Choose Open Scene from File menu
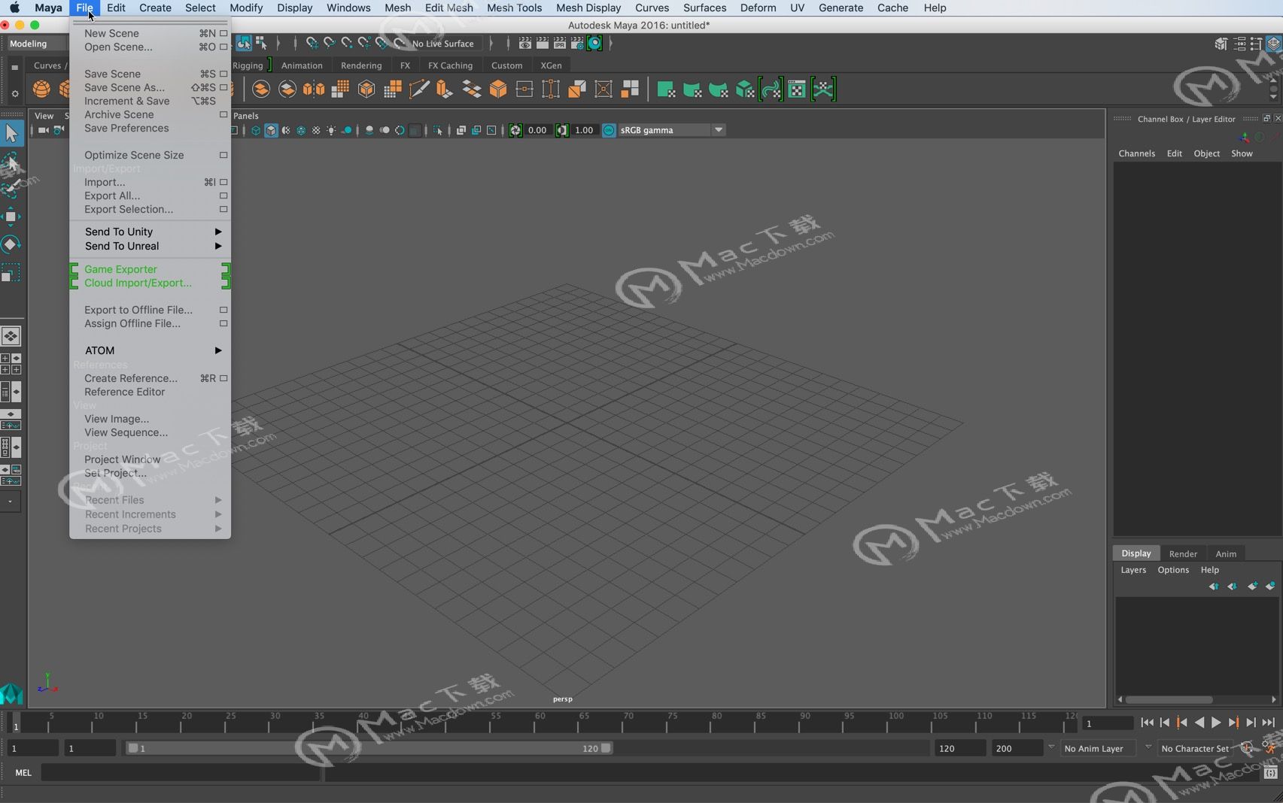The height and width of the screenshot is (803, 1283). click(x=150, y=47)
